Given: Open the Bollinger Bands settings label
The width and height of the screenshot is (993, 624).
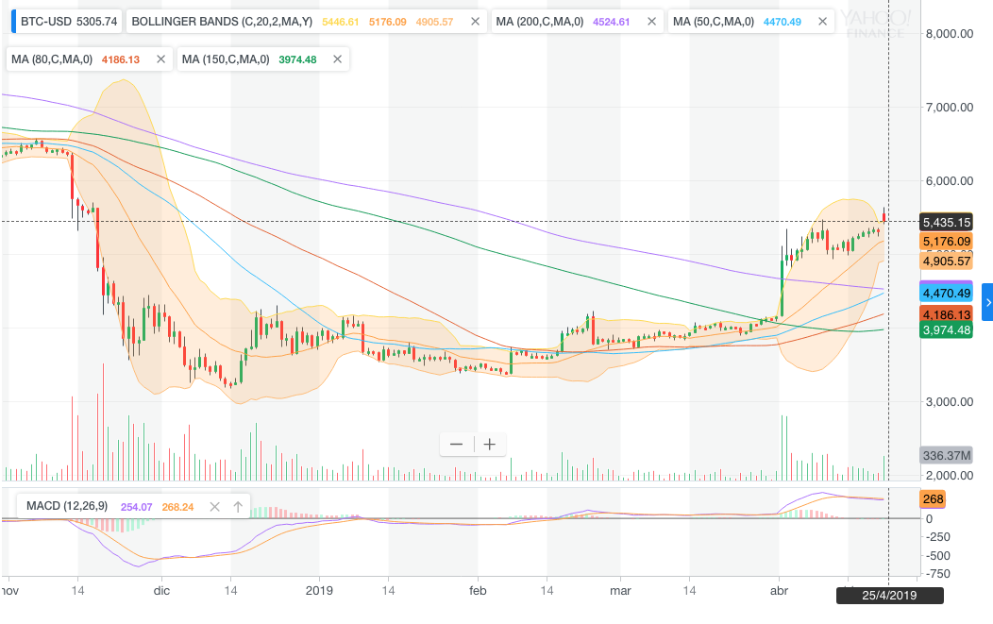Looking at the screenshot, I should pyautogui.click(x=222, y=22).
